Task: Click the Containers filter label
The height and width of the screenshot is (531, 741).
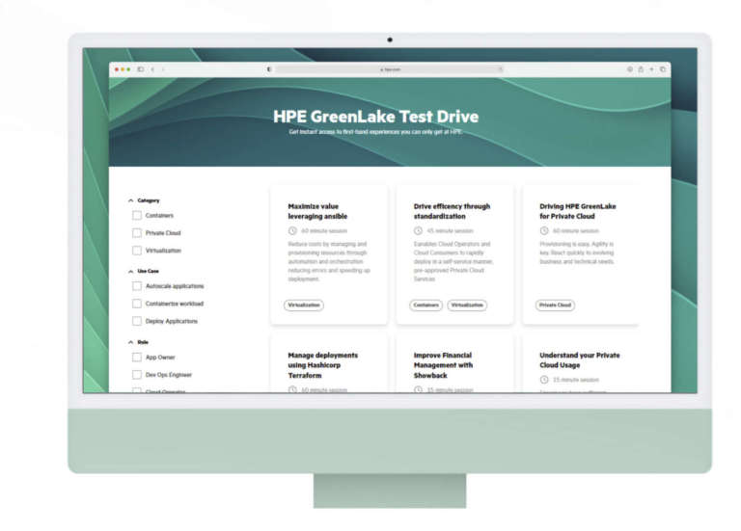Action: click(x=159, y=215)
